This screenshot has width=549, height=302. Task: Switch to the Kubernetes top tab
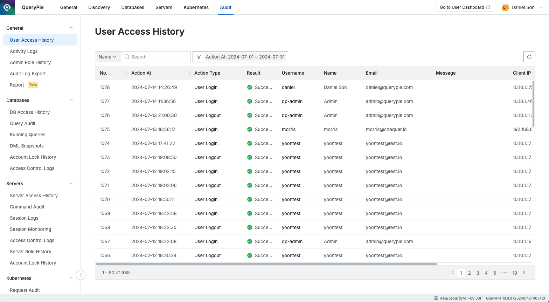[196, 7]
